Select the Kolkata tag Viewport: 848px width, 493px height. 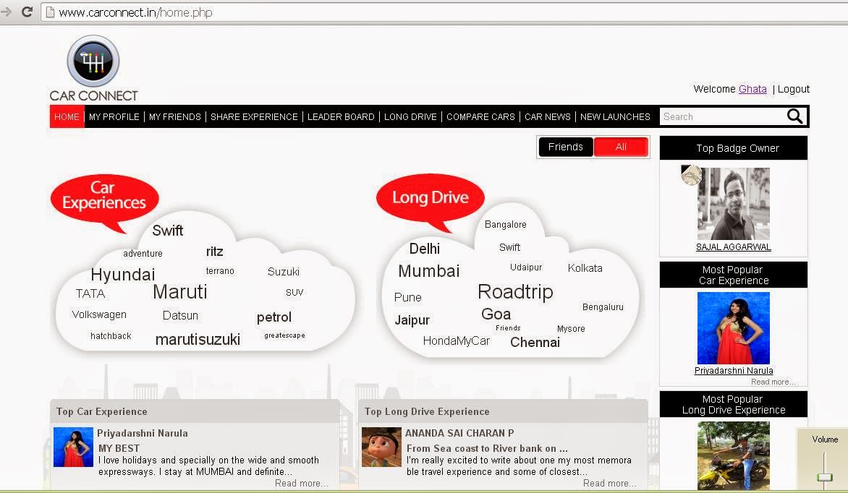click(x=585, y=268)
